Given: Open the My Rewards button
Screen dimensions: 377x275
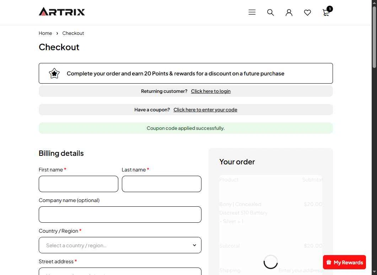Looking at the screenshot, I should (344, 262).
